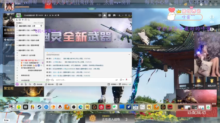Open the channel template dropdown in bottom bar

point(113,84)
